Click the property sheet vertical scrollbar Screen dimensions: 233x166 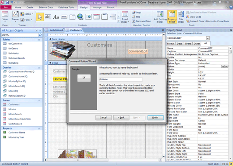tap(230, 103)
